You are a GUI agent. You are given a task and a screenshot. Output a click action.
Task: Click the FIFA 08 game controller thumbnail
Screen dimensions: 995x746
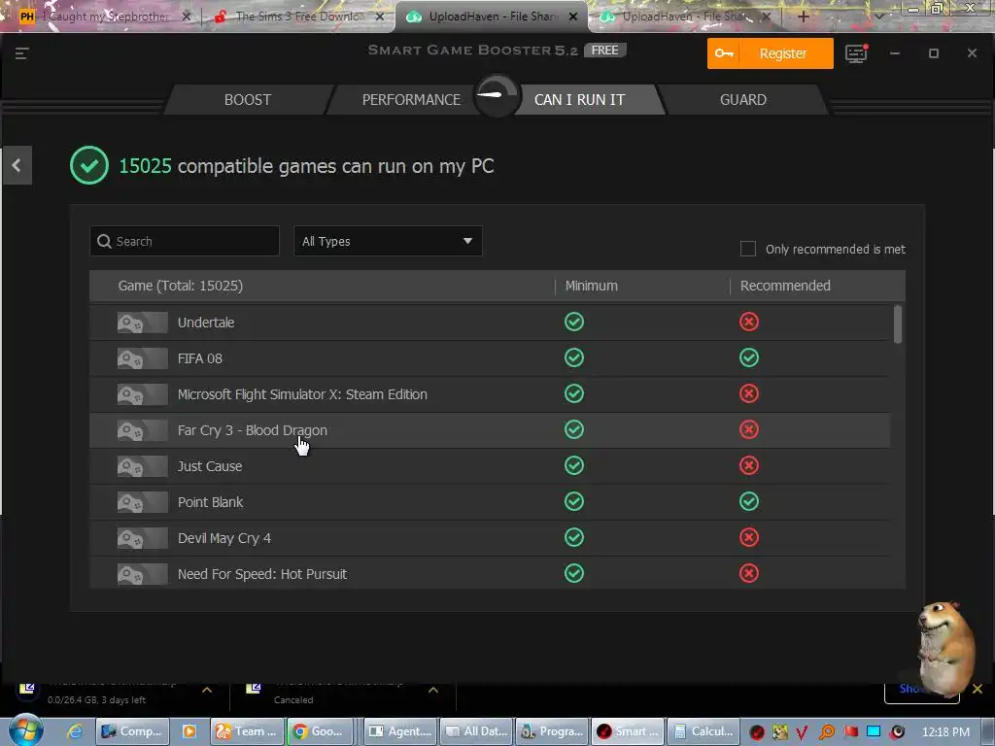(142, 358)
